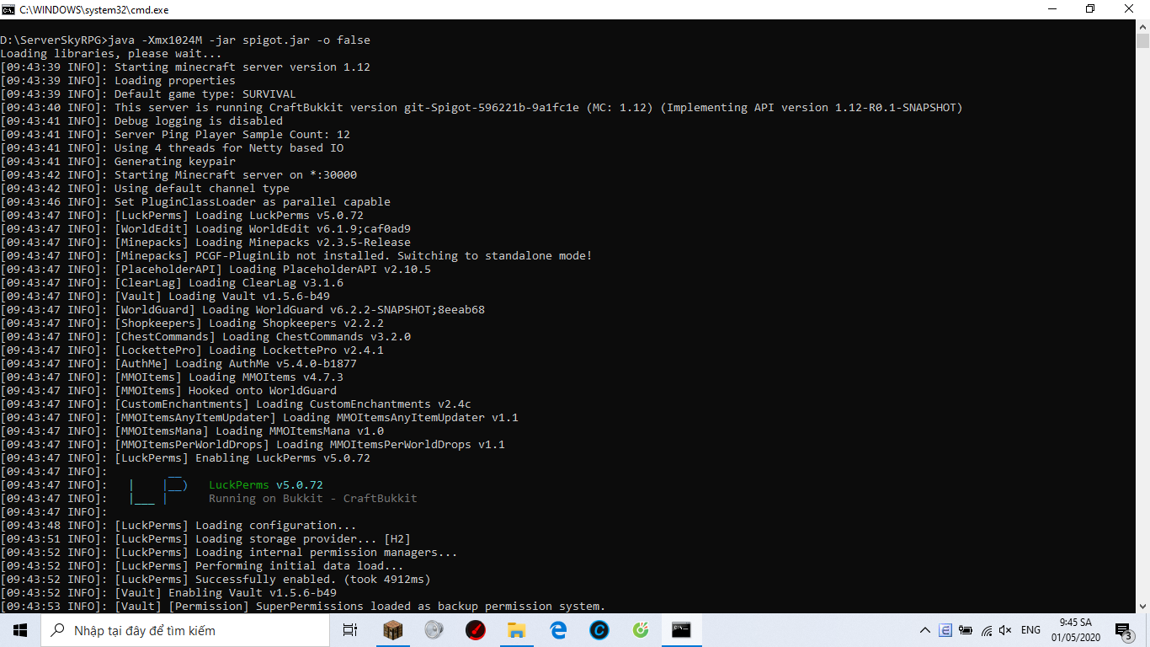Open the Wi-Fi network tray icon
The image size is (1150, 647).
(984, 630)
